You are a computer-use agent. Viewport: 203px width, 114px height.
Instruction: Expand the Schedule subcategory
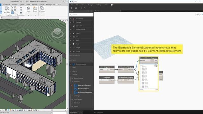click(73, 103)
